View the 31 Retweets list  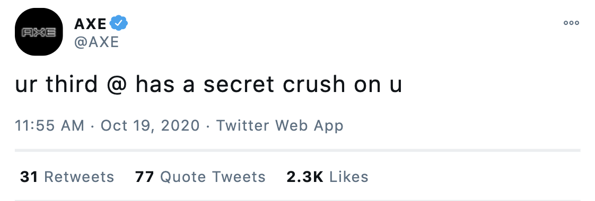click(x=67, y=177)
